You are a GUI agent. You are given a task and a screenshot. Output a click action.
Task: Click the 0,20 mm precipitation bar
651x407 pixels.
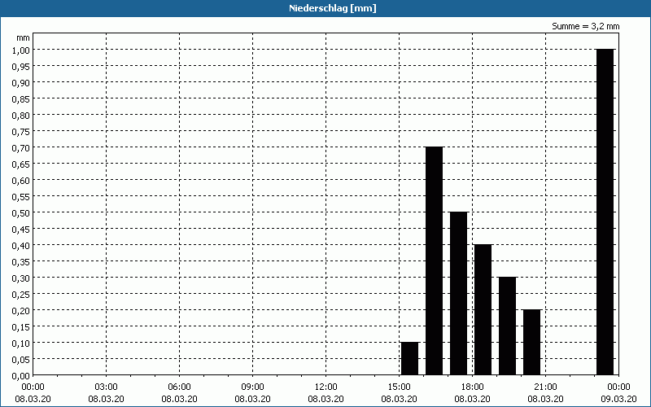pyautogui.click(x=532, y=342)
